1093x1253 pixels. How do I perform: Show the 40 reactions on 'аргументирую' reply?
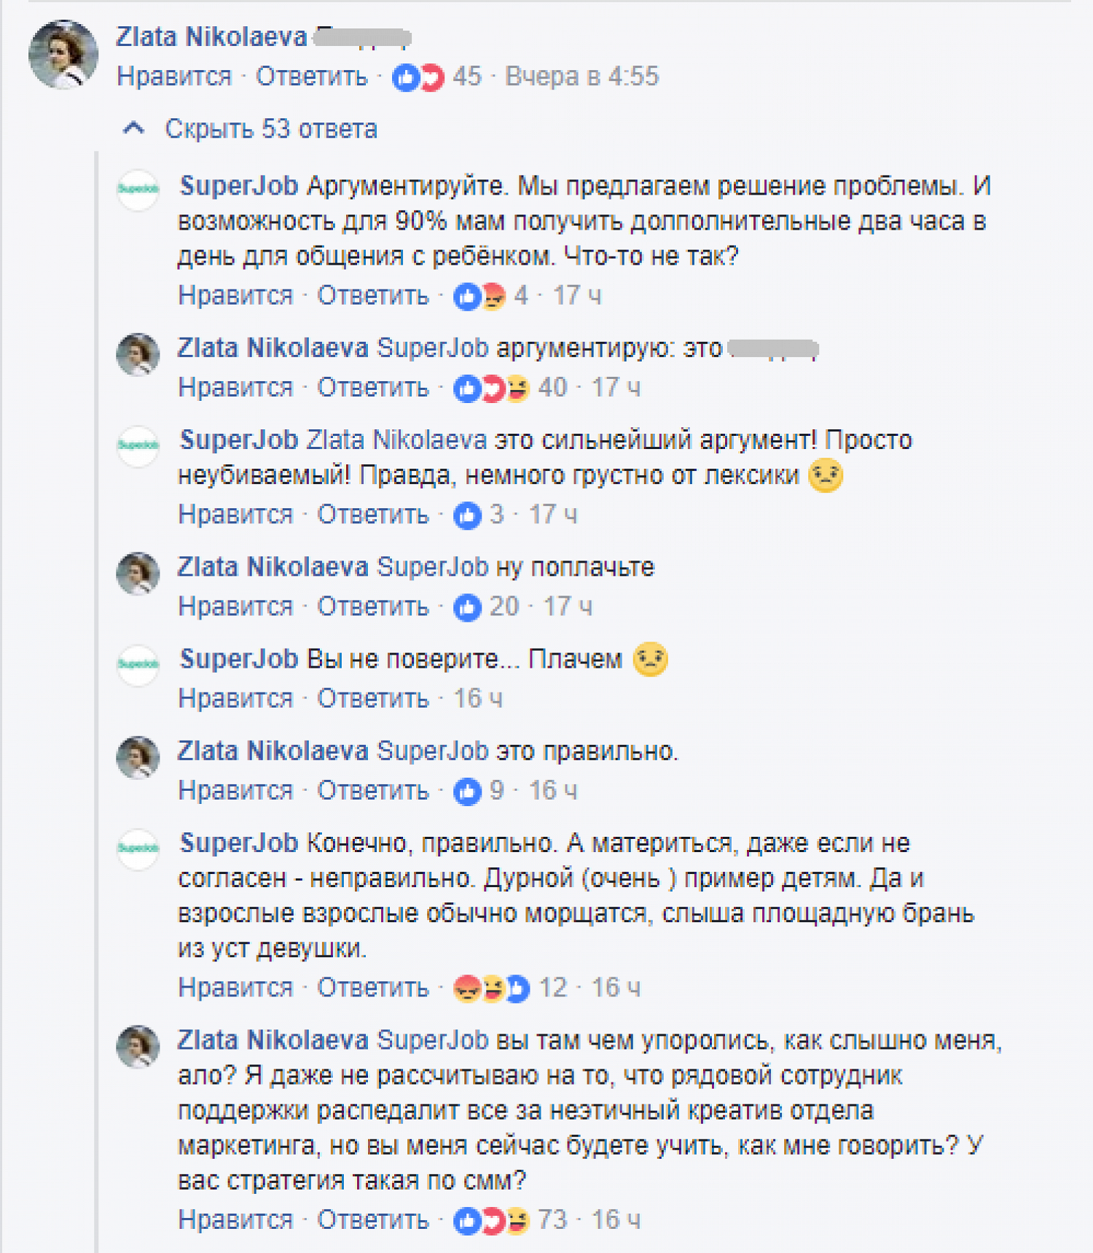510,388
